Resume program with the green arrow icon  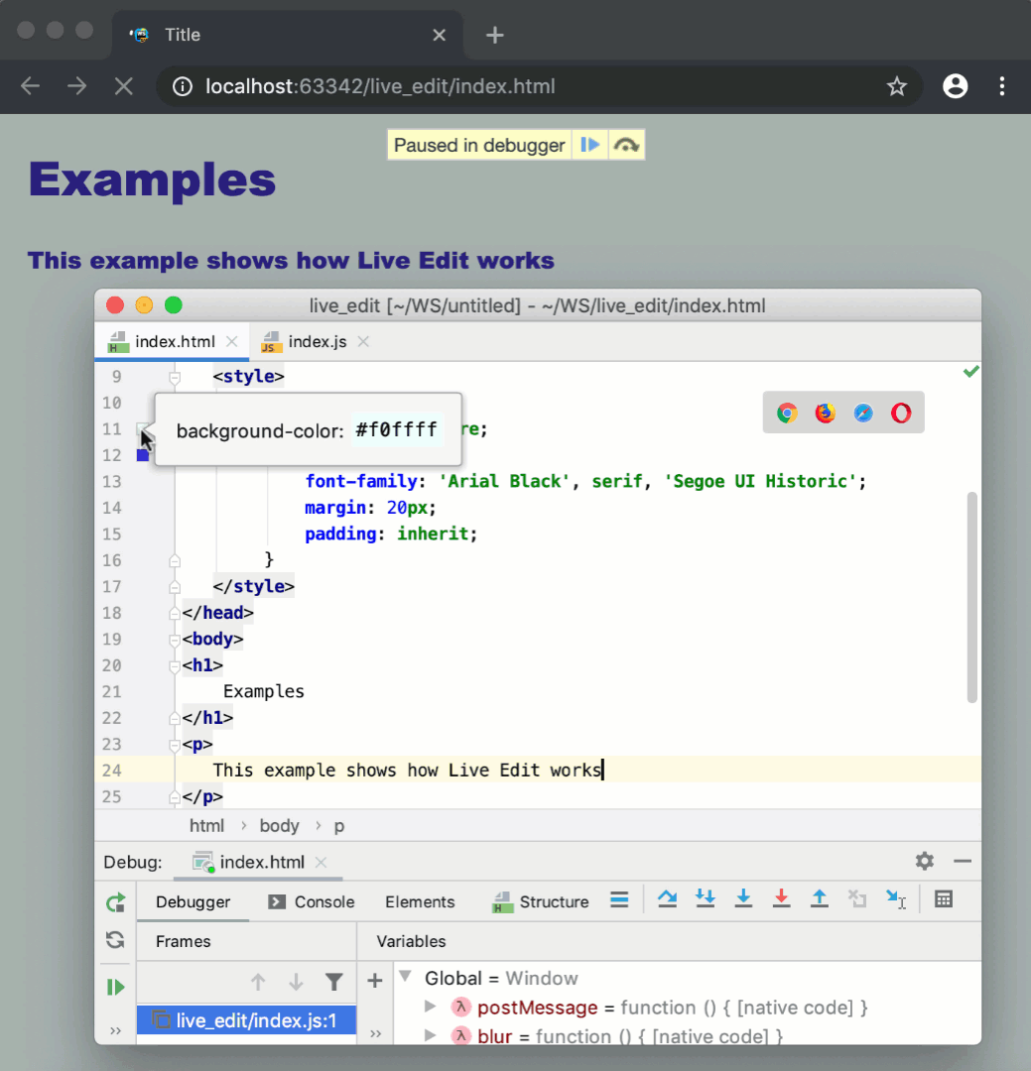click(x=114, y=988)
